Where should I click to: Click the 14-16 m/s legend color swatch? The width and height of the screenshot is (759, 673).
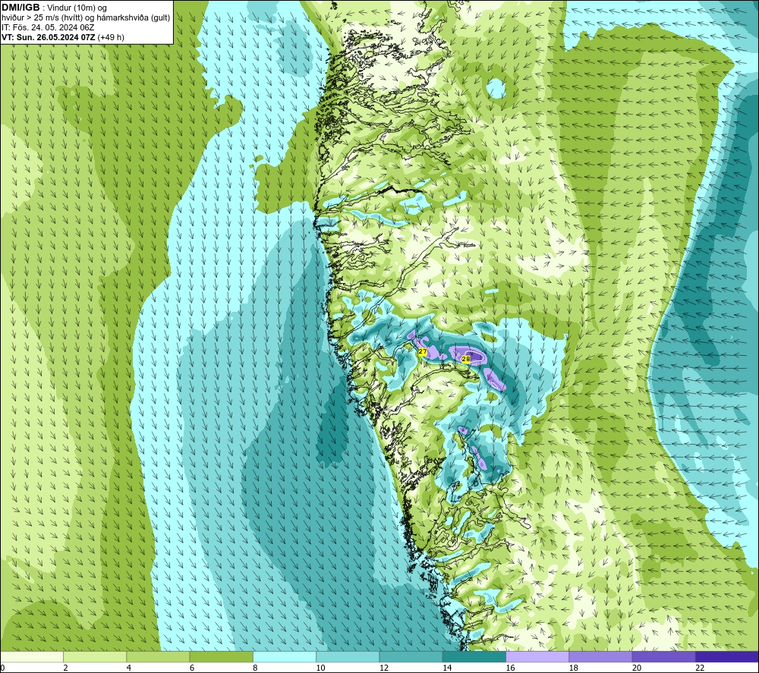pyautogui.click(x=474, y=656)
